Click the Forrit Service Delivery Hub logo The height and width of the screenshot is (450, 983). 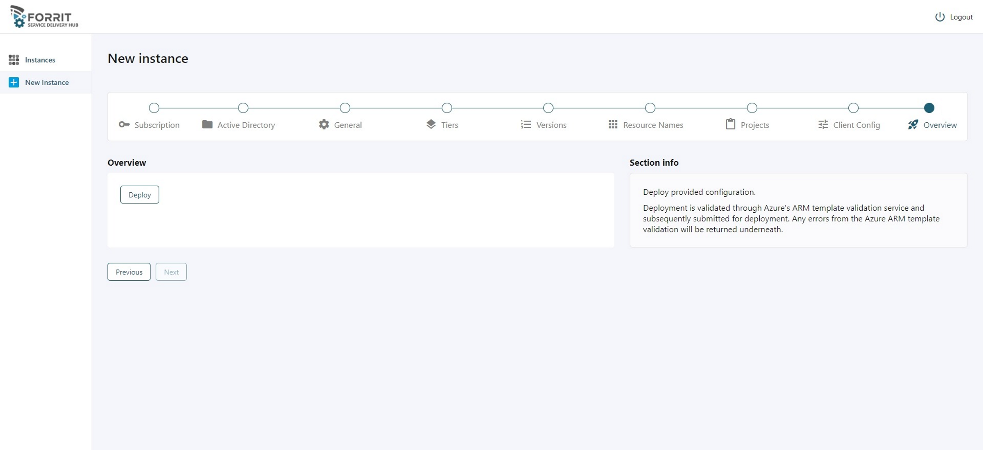pyautogui.click(x=44, y=17)
